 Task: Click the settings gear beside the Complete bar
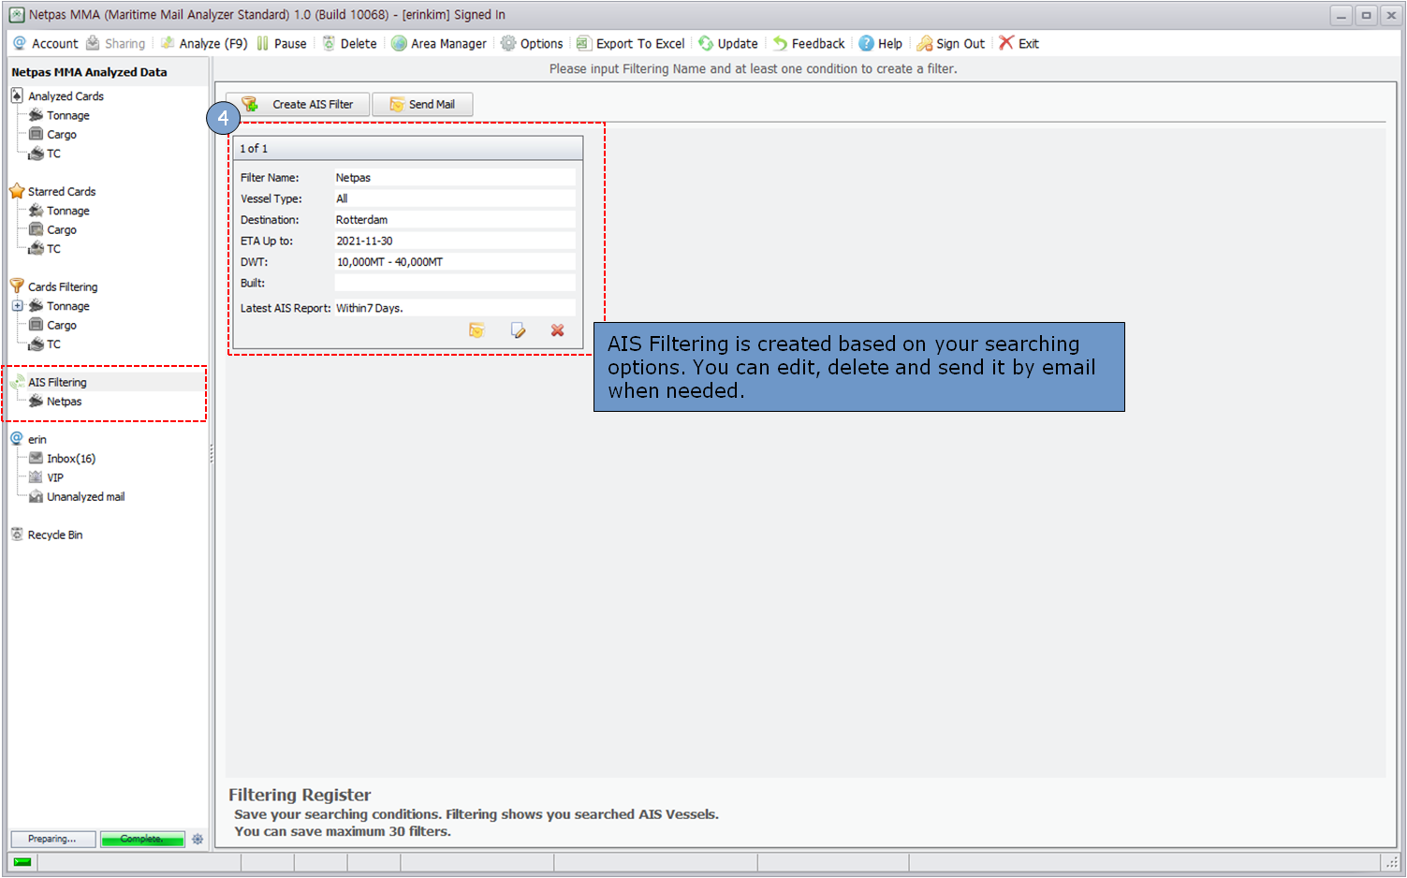coord(198,839)
